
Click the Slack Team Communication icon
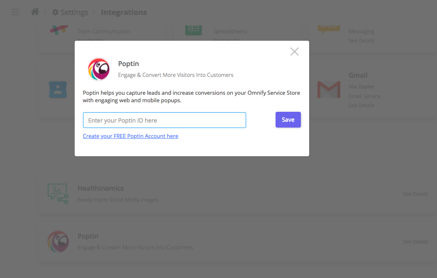[x=59, y=30]
